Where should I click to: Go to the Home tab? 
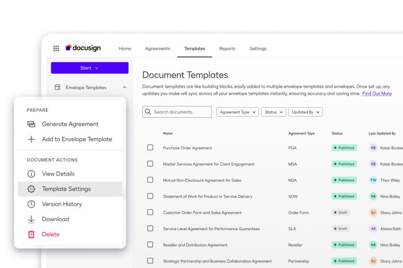[125, 48]
